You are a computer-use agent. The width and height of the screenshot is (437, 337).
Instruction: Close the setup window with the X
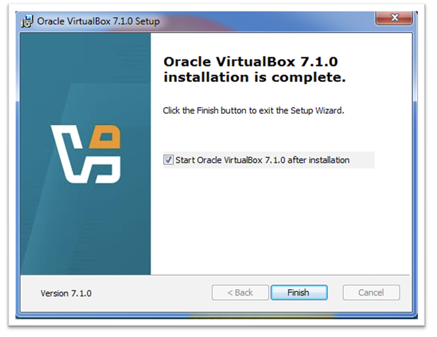click(395, 19)
